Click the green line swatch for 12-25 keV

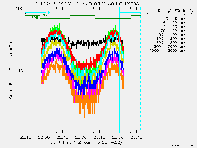pos(191,27)
